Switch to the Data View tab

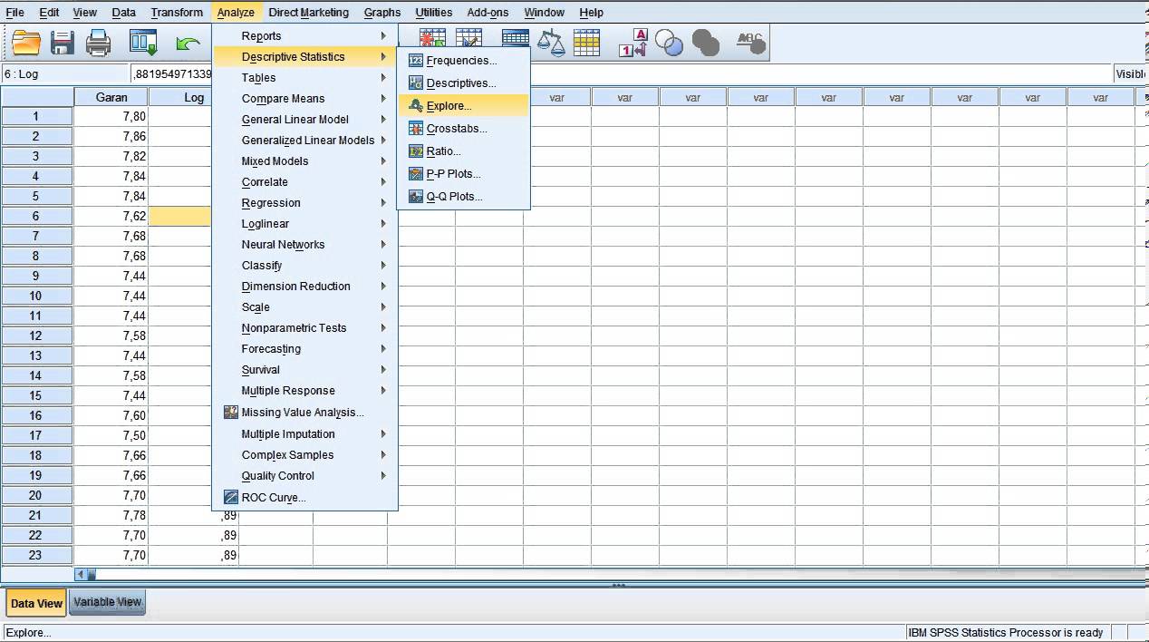36,603
